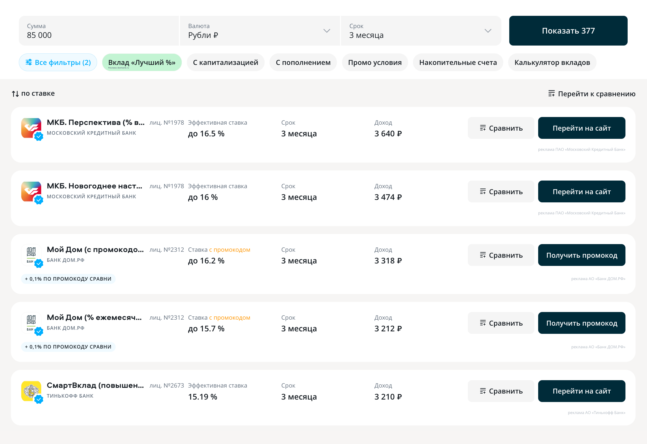Open the СмартВклад (повышен... title
This screenshot has height=444, width=647.
[x=95, y=385]
